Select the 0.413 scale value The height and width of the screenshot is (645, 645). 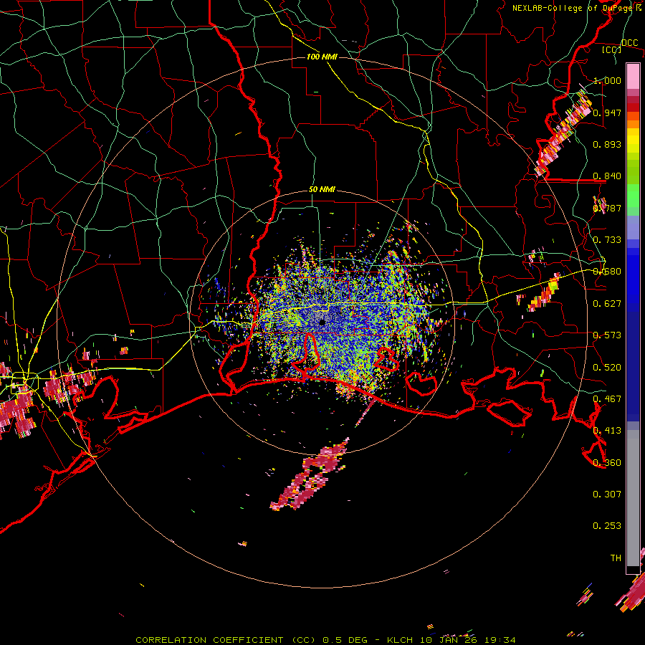click(607, 431)
